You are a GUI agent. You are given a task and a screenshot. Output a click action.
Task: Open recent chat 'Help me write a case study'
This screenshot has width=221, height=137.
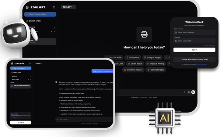click(21, 86)
